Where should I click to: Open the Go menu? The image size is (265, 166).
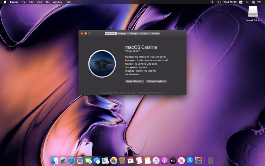[x=48, y=2]
